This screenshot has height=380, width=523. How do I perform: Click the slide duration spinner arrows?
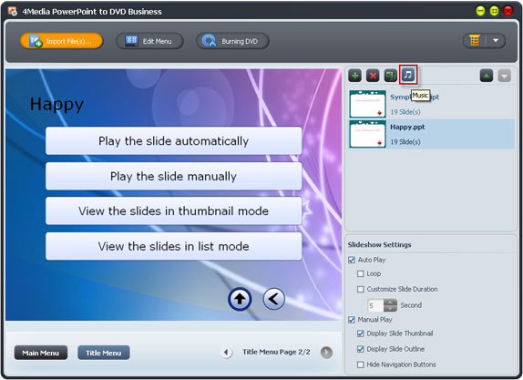[390, 305]
